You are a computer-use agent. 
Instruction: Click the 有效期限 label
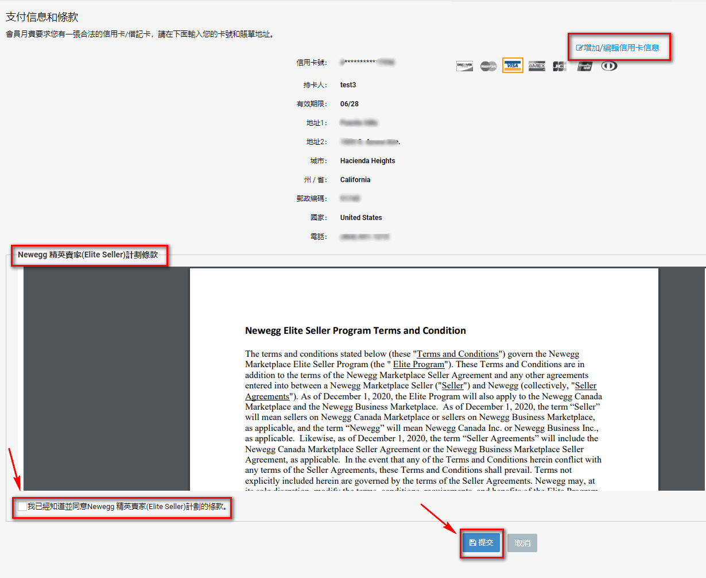click(312, 104)
